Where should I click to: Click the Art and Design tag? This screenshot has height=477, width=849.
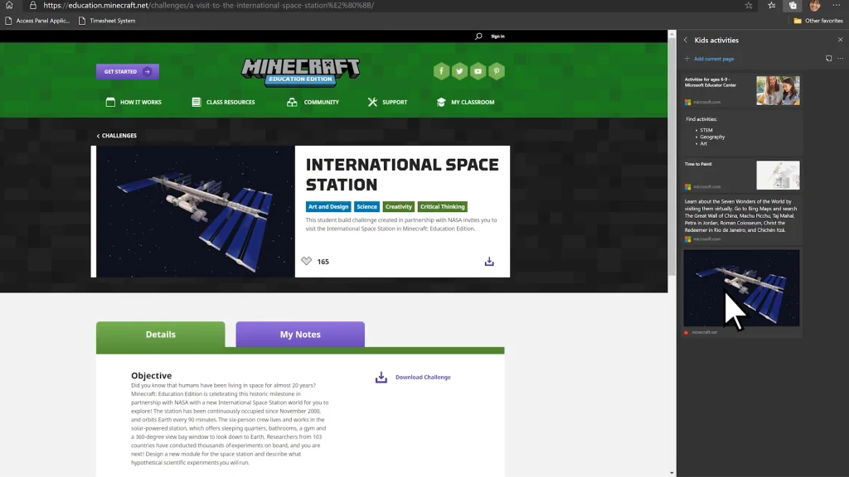[328, 206]
